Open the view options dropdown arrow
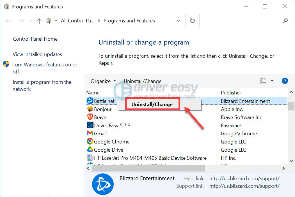Screen dimensions: 295x197 (272, 81)
